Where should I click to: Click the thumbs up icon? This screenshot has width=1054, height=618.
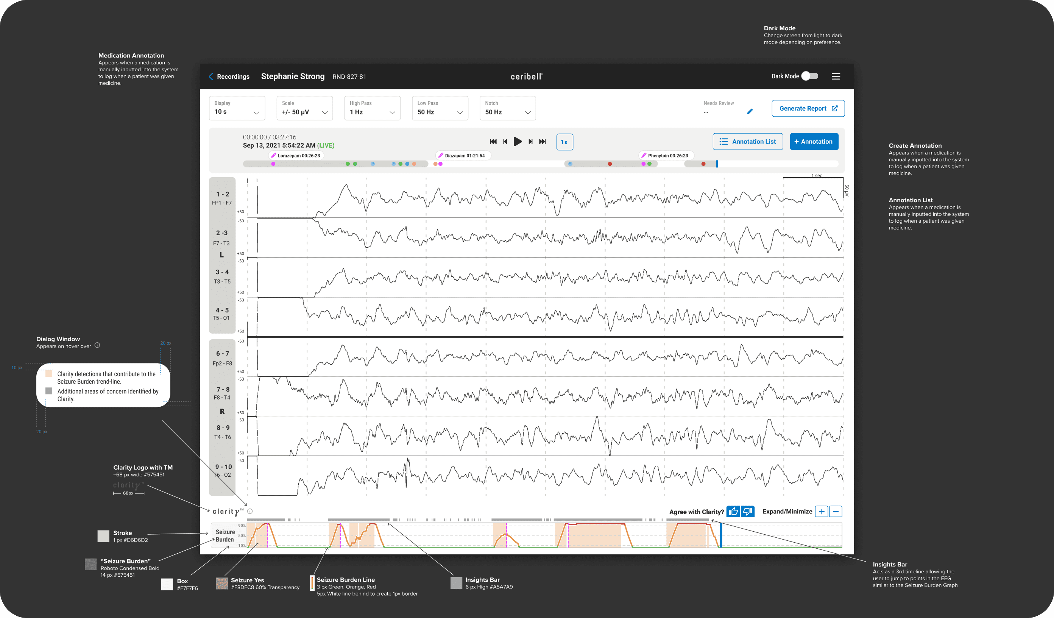coord(733,511)
